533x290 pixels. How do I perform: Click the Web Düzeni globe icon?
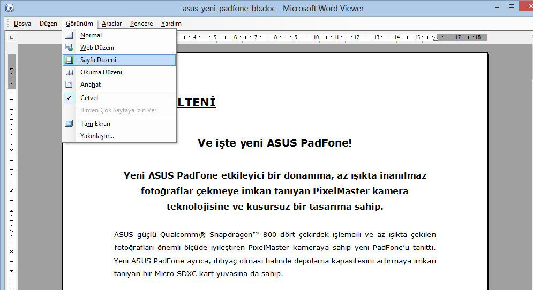click(x=69, y=48)
